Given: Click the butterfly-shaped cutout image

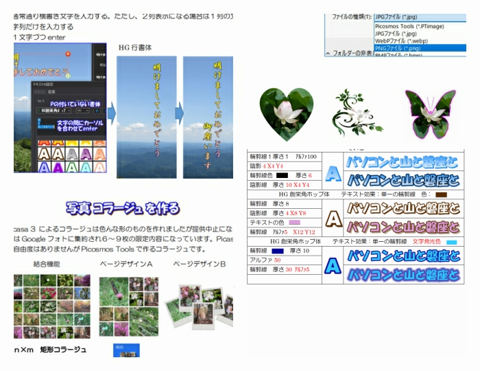Looking at the screenshot, I should 430,114.
